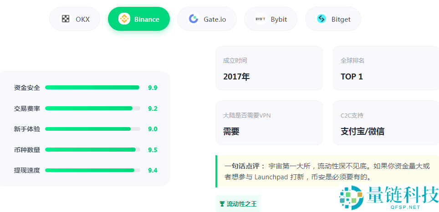Click the OKX logo icon

[x=66, y=19]
